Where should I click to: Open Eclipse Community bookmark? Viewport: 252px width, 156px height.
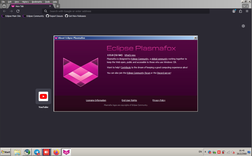pos(33,16)
